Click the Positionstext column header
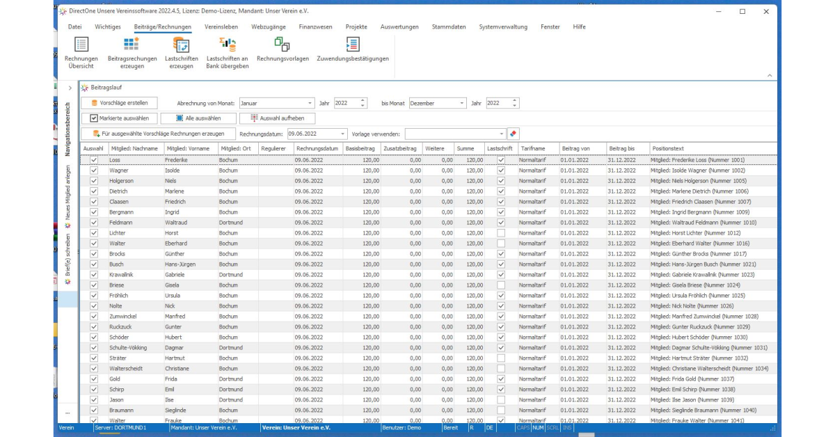The image size is (835, 437). pyautogui.click(x=712, y=148)
